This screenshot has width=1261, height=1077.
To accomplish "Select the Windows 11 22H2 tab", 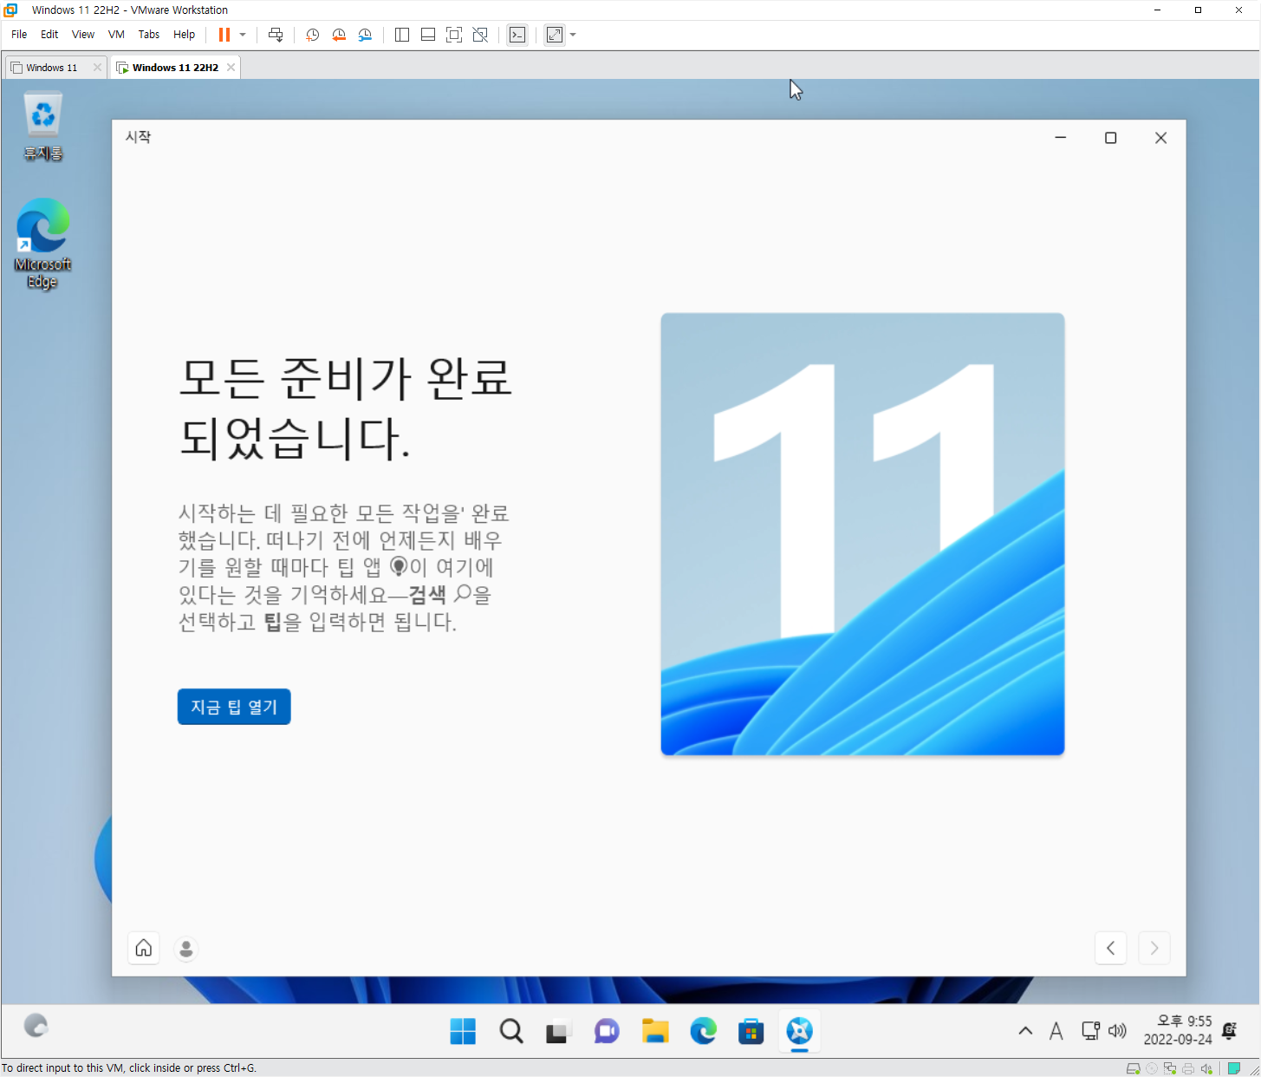I will click(x=175, y=68).
